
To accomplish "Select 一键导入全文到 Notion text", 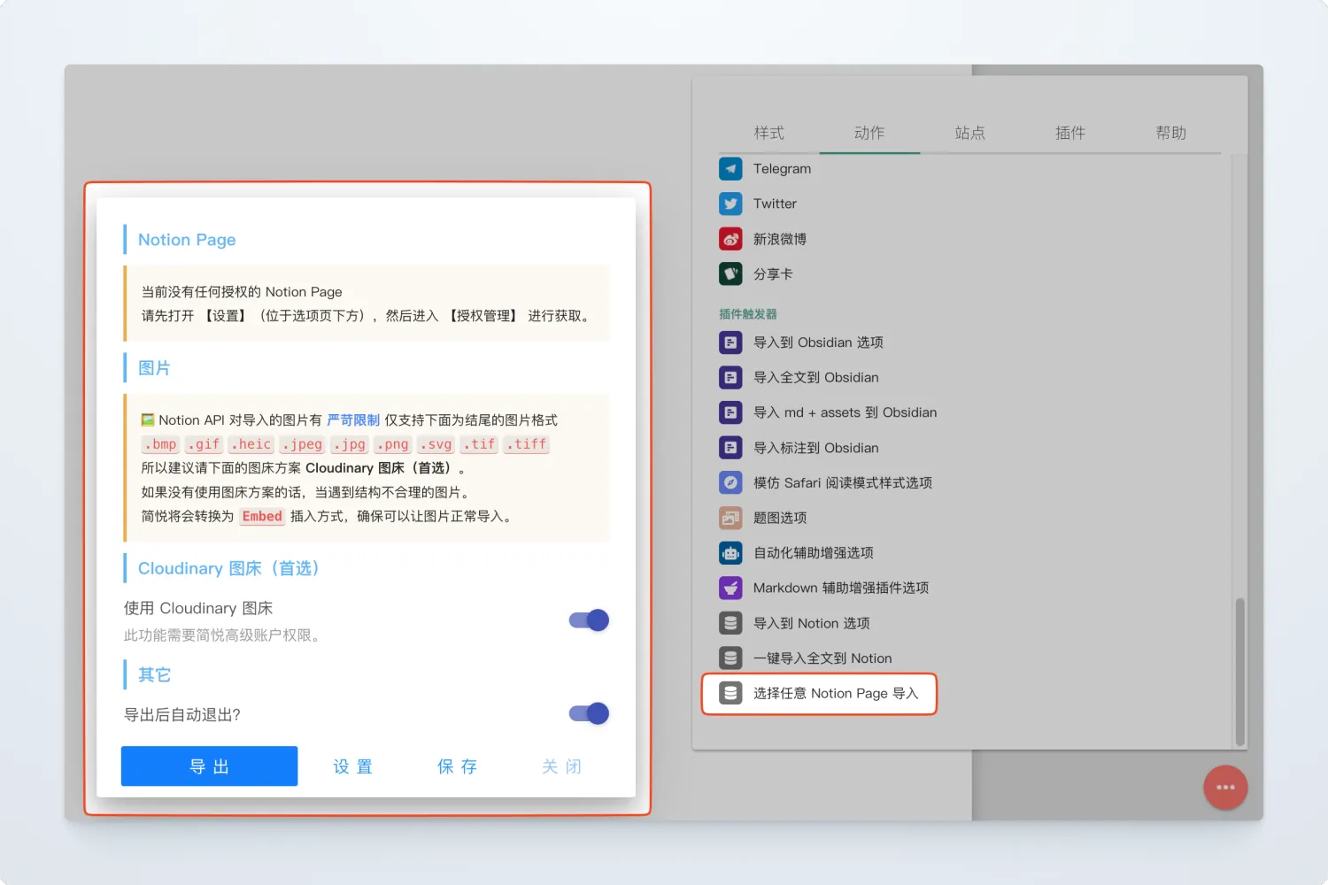I will click(822, 658).
